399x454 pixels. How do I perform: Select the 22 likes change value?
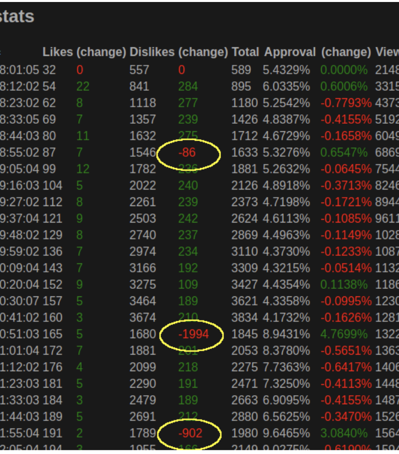pyautogui.click(x=83, y=87)
